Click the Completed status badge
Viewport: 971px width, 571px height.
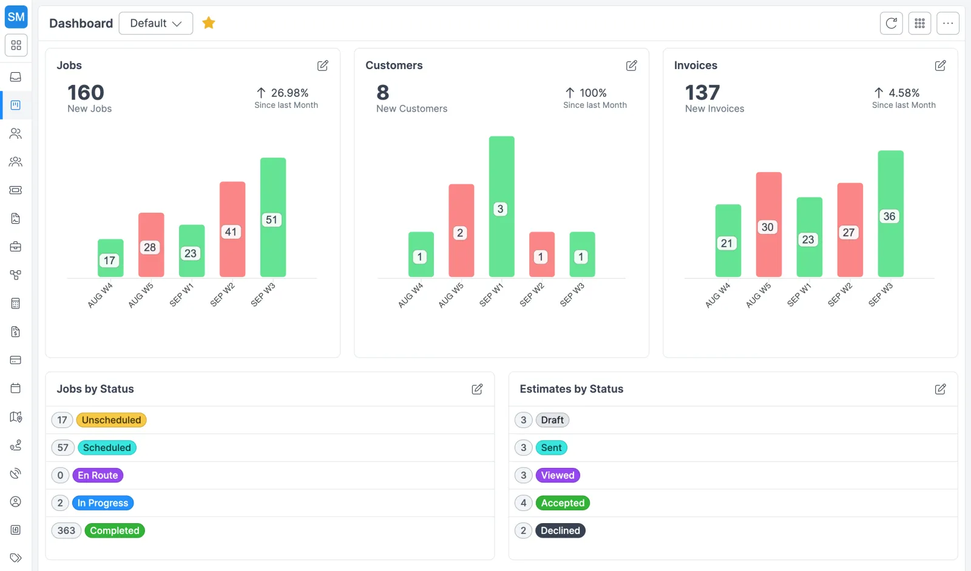tap(115, 531)
